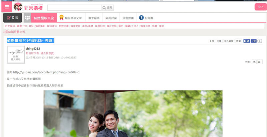Open the hamburger menu in the header
Image resolution: width=267 pixels, height=137 pixels.
7,7
